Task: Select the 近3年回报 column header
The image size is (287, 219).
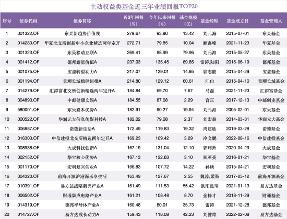Action: (x=134, y=20)
